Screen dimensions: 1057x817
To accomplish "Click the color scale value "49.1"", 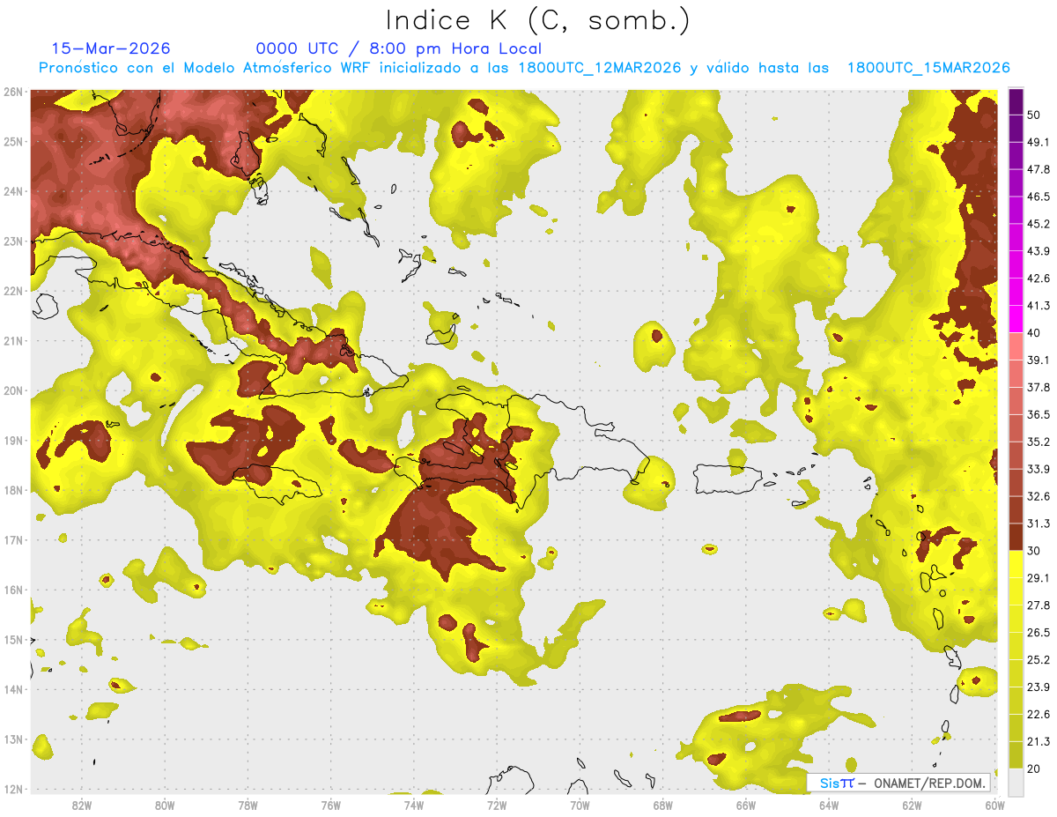I will click(1038, 142).
